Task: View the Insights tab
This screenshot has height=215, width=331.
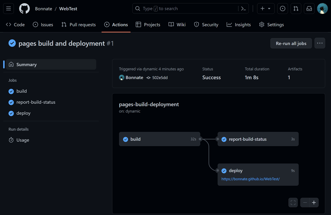Action: (239, 25)
